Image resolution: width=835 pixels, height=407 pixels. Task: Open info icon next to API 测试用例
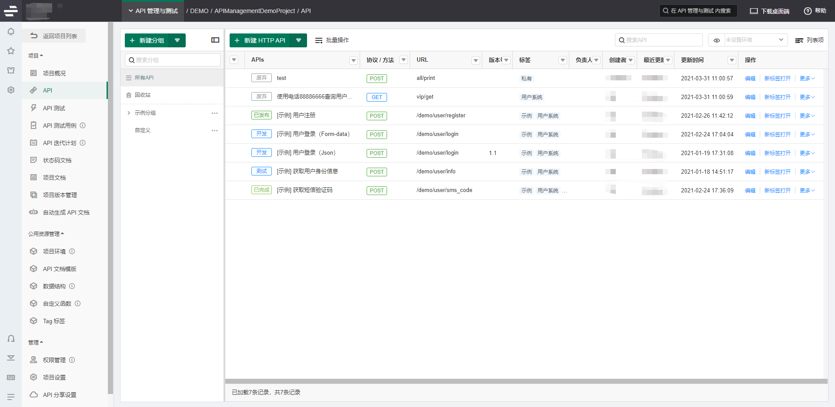point(83,125)
